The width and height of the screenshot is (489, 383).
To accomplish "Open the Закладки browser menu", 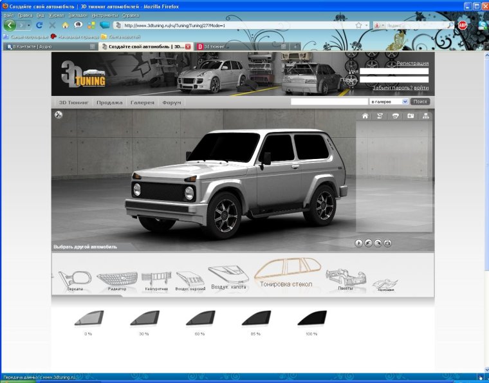I will [77, 15].
